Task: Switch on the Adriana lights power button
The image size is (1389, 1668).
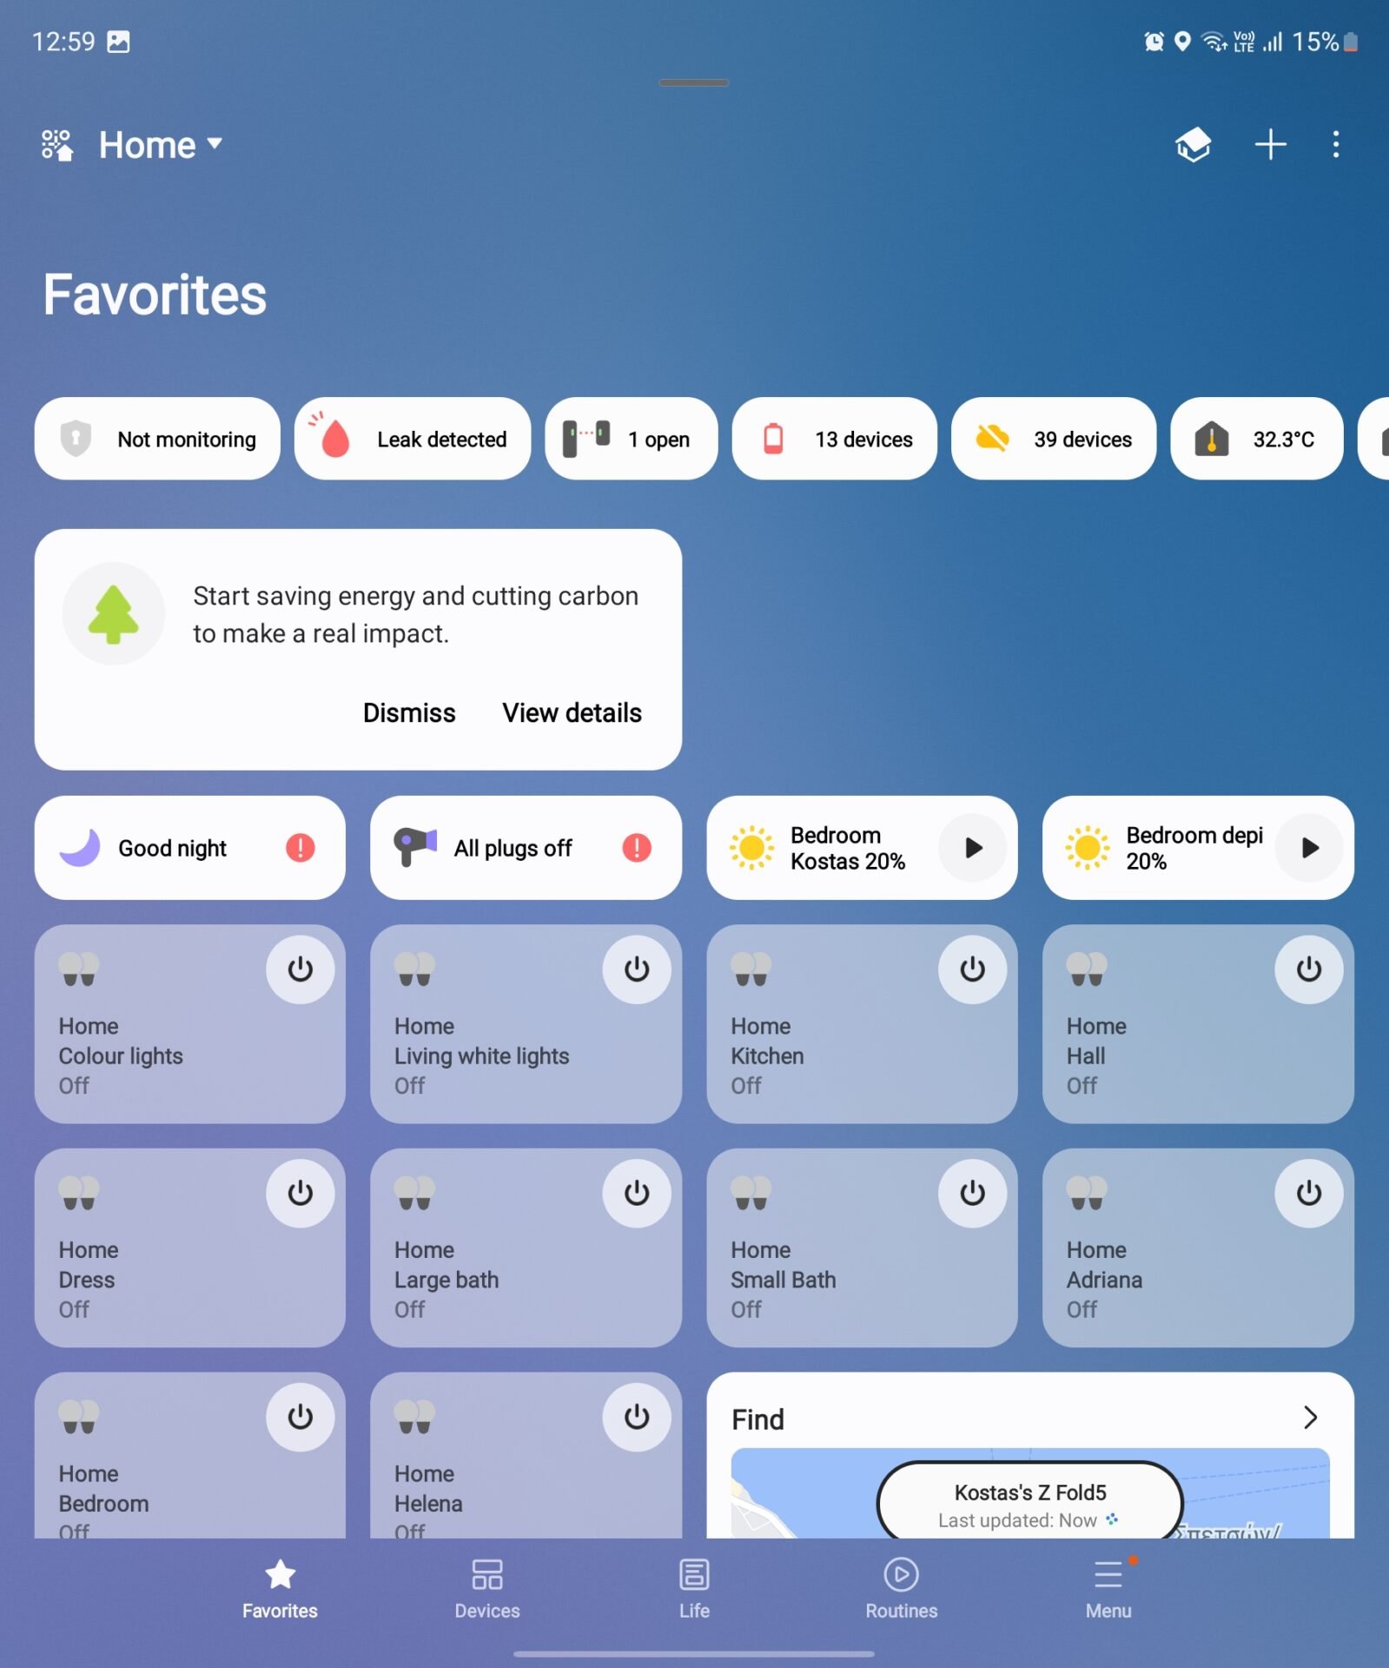Action: (1309, 1194)
